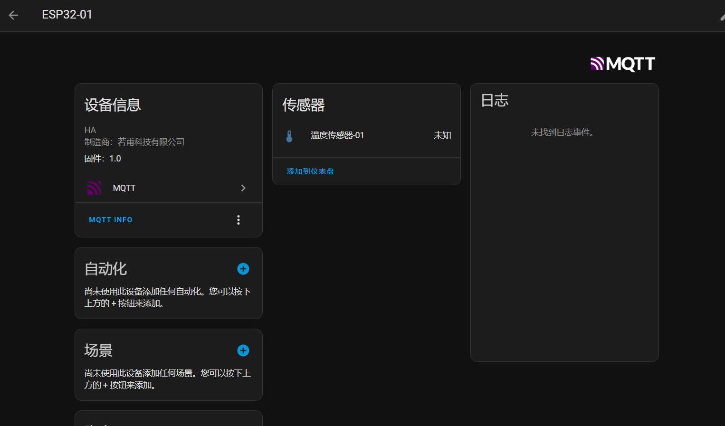
Task: Click the 添加到仪表盘 link
Action: tap(310, 171)
